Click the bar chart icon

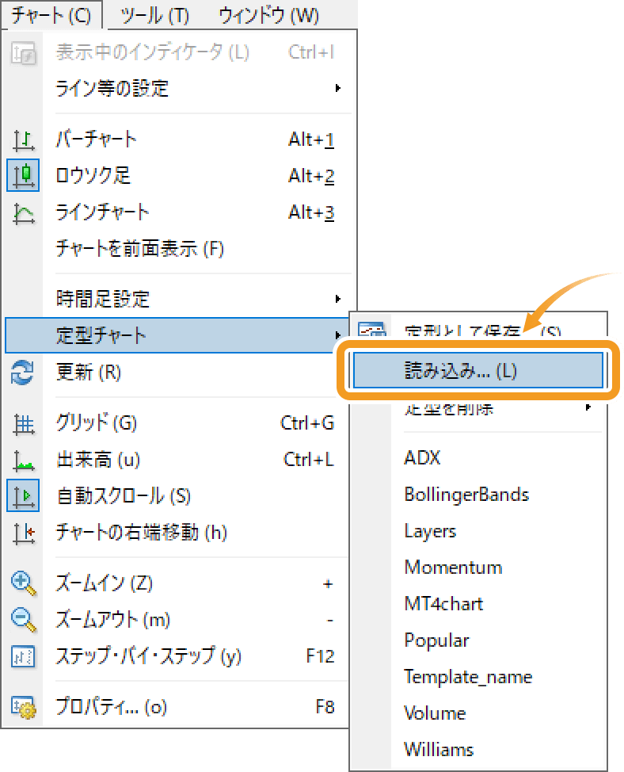[23, 139]
